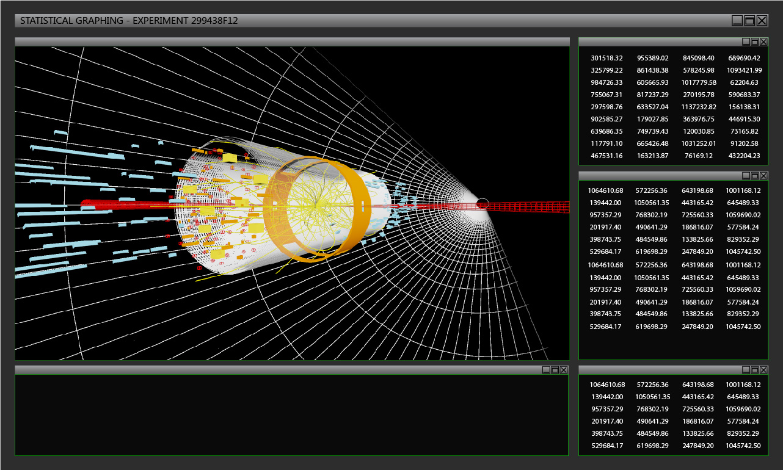Image resolution: width=783 pixels, height=470 pixels.
Task: Select the value 76169.12
Action: (699, 156)
